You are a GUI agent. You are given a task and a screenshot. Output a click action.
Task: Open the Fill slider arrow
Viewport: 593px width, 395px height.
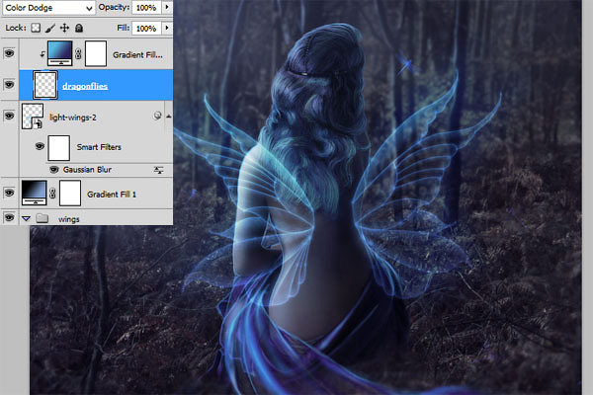point(167,28)
